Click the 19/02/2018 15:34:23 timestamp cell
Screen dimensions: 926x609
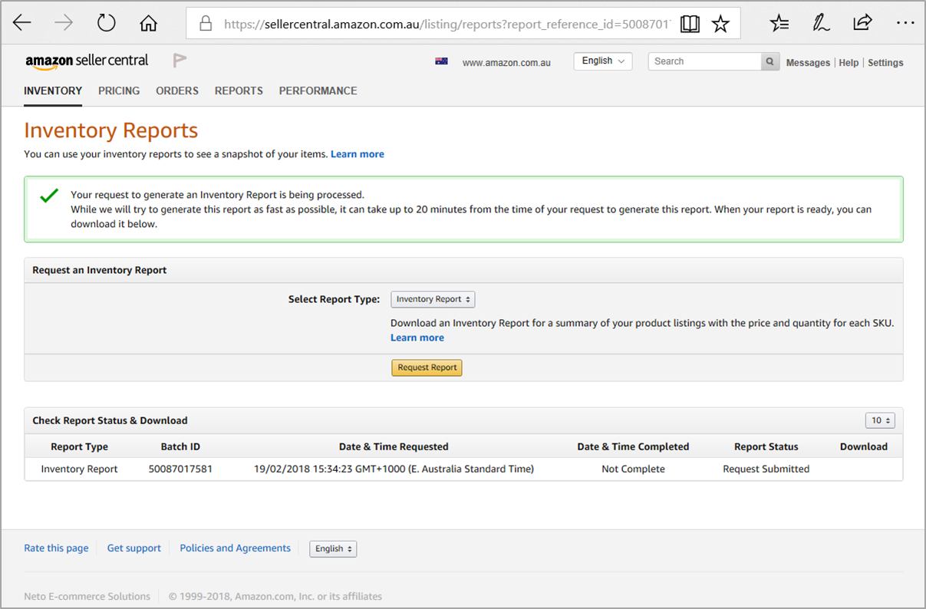coord(394,469)
